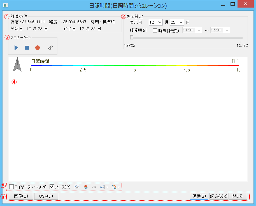
Task: Enable the ワイヤーフレーム checkbox
Action: (11, 187)
